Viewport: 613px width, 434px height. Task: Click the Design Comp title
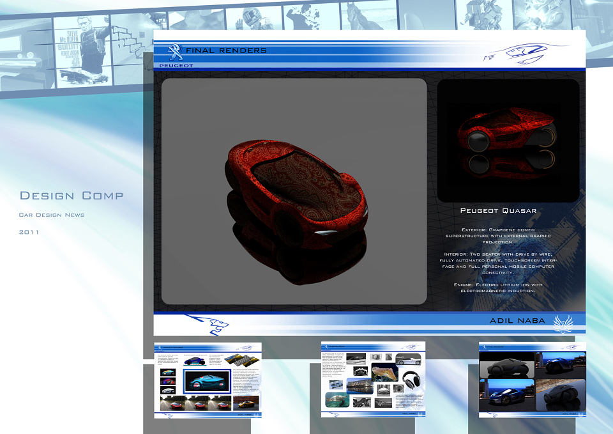point(72,196)
